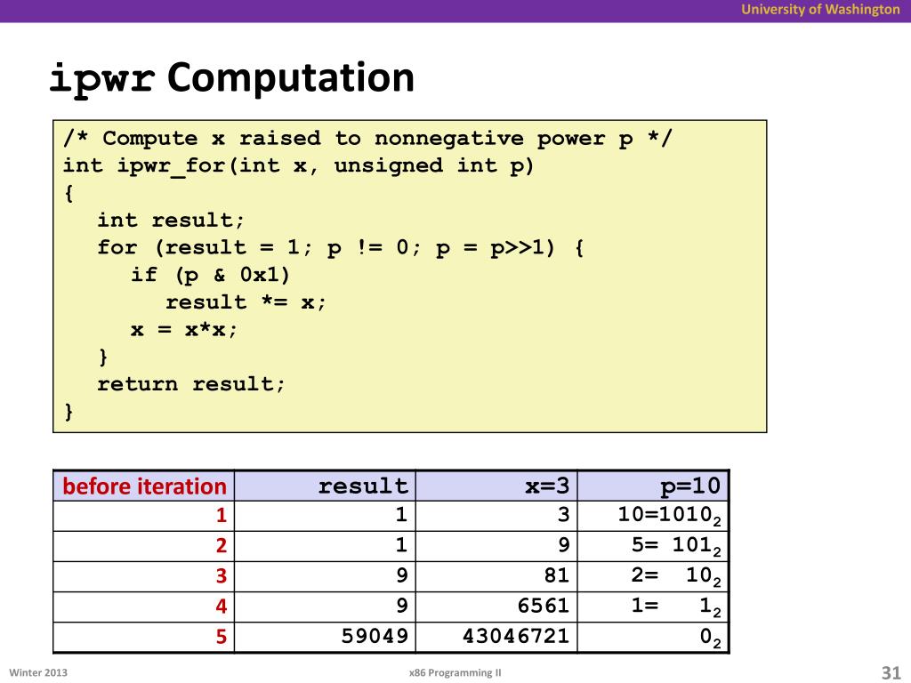
Task: Select the 'ipwr Computation' slide title
Action: click(231, 78)
